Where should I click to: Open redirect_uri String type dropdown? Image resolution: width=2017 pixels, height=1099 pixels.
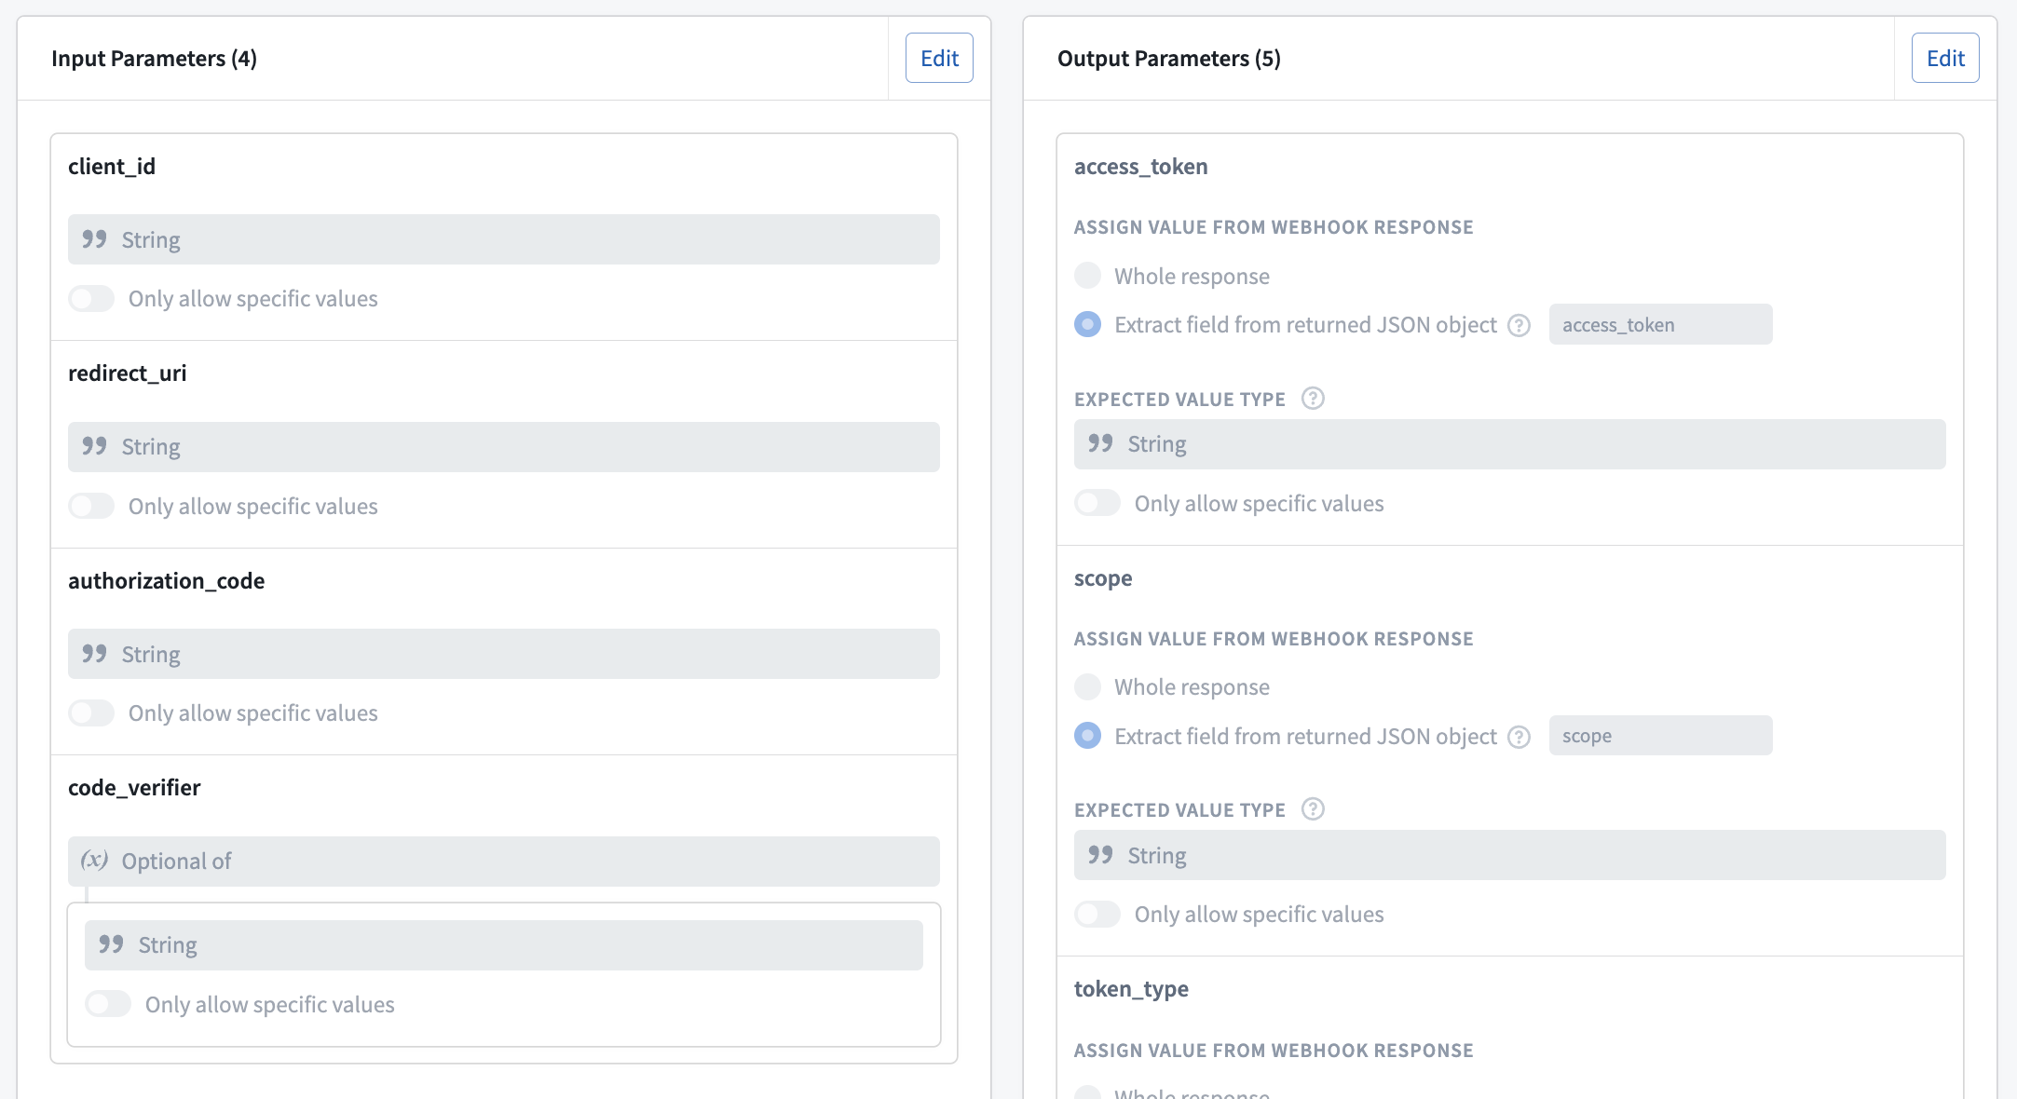tap(504, 447)
